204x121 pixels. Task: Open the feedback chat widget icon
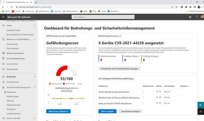point(201,112)
